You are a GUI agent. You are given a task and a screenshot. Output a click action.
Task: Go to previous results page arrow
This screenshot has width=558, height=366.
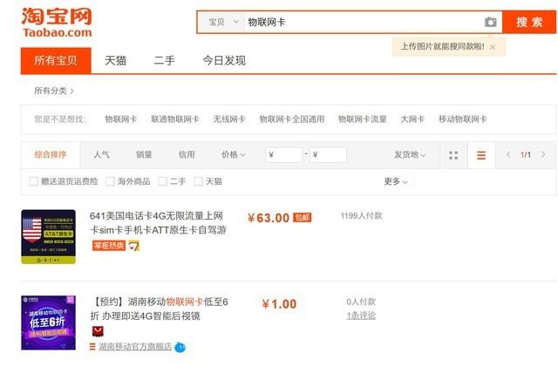[x=508, y=154]
